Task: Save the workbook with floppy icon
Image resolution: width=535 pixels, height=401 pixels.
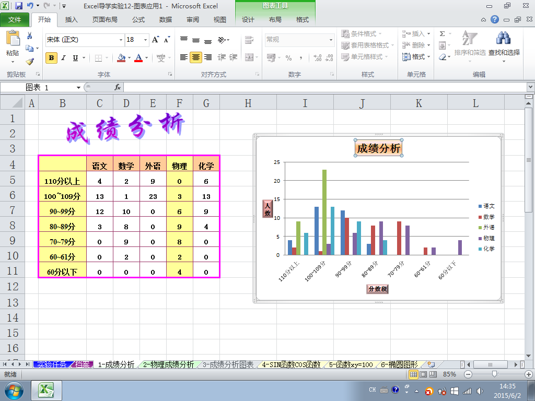Action: (x=19, y=6)
